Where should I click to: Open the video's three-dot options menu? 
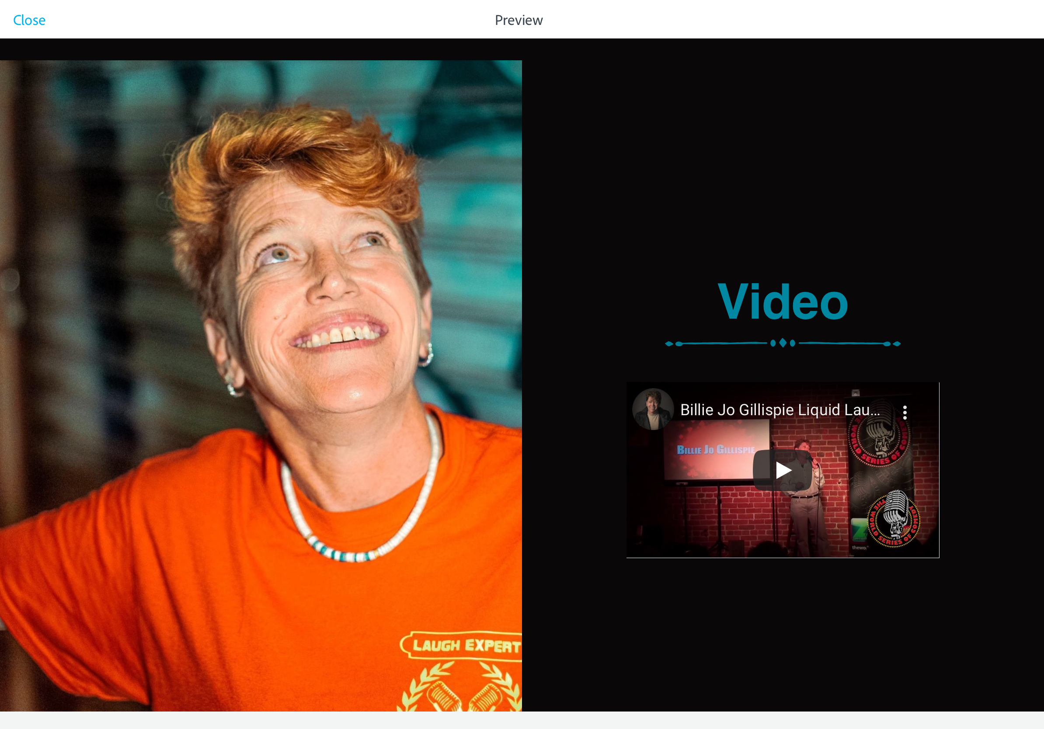pos(905,412)
